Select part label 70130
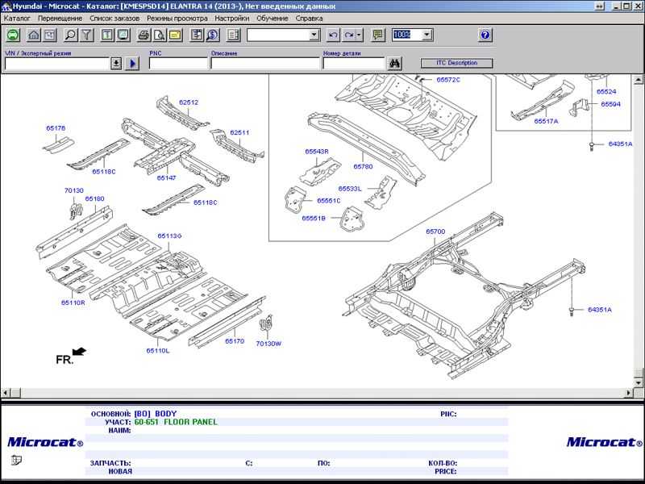Viewport: 645px width, 484px height. [73, 190]
